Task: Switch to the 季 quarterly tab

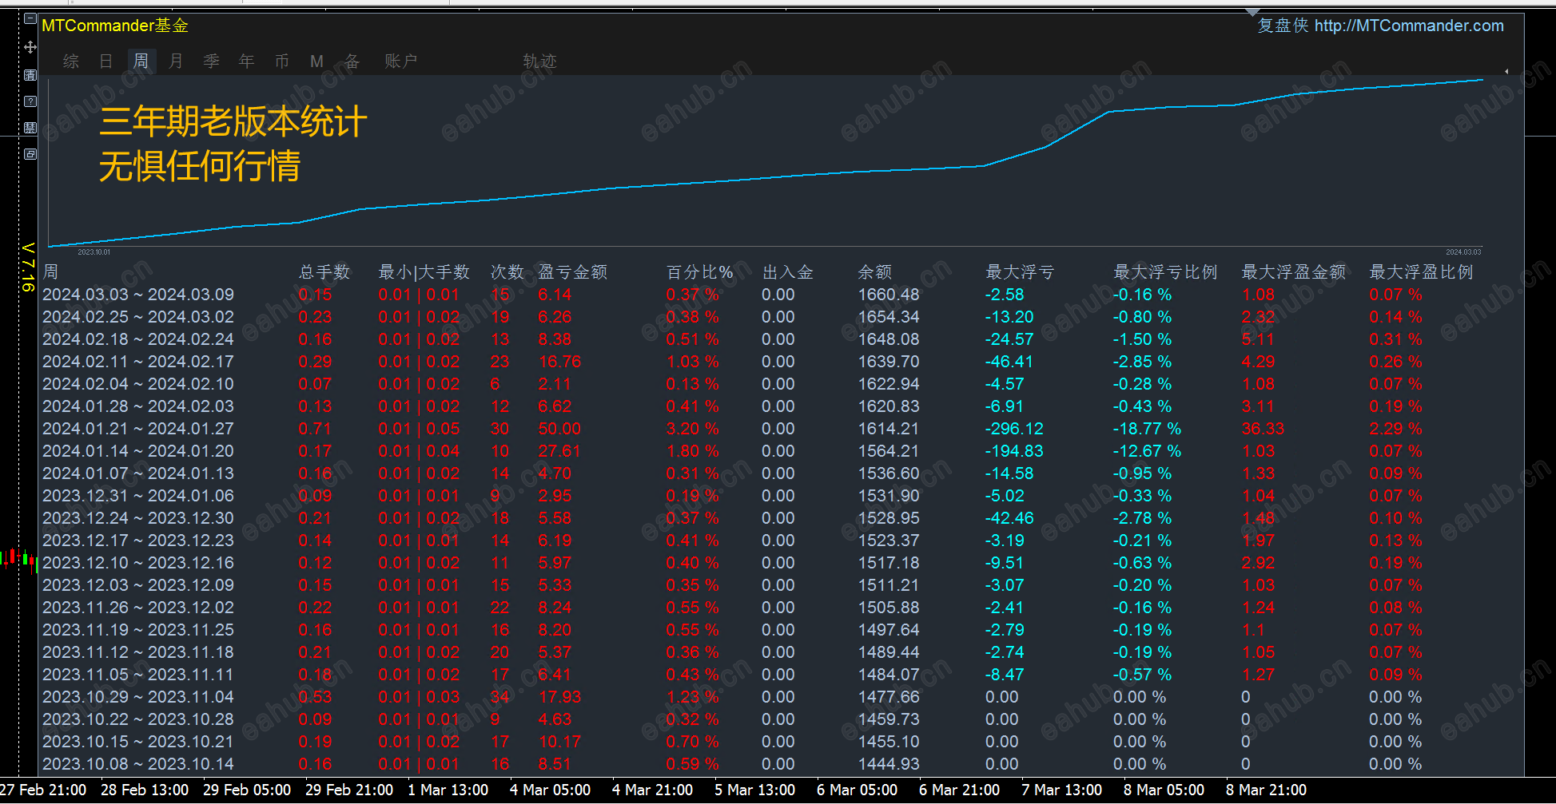Action: tap(211, 61)
